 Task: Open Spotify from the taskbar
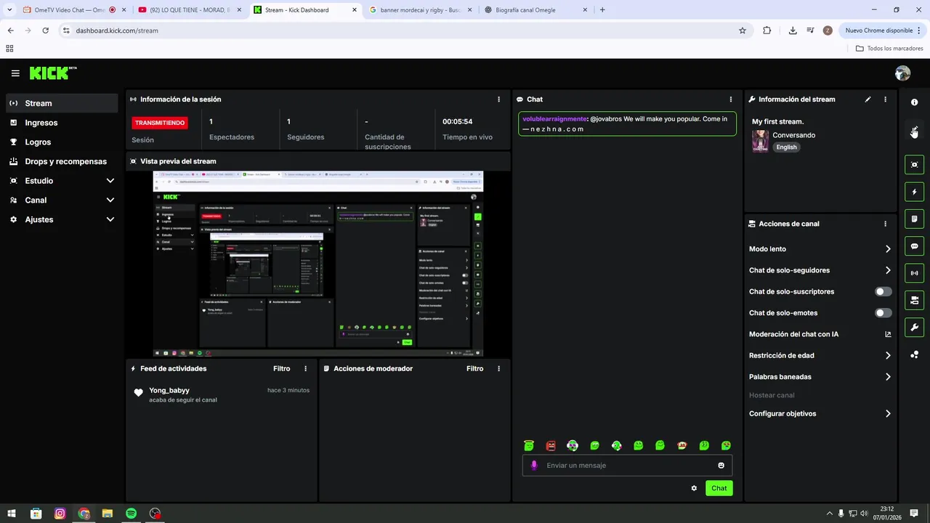(131, 514)
